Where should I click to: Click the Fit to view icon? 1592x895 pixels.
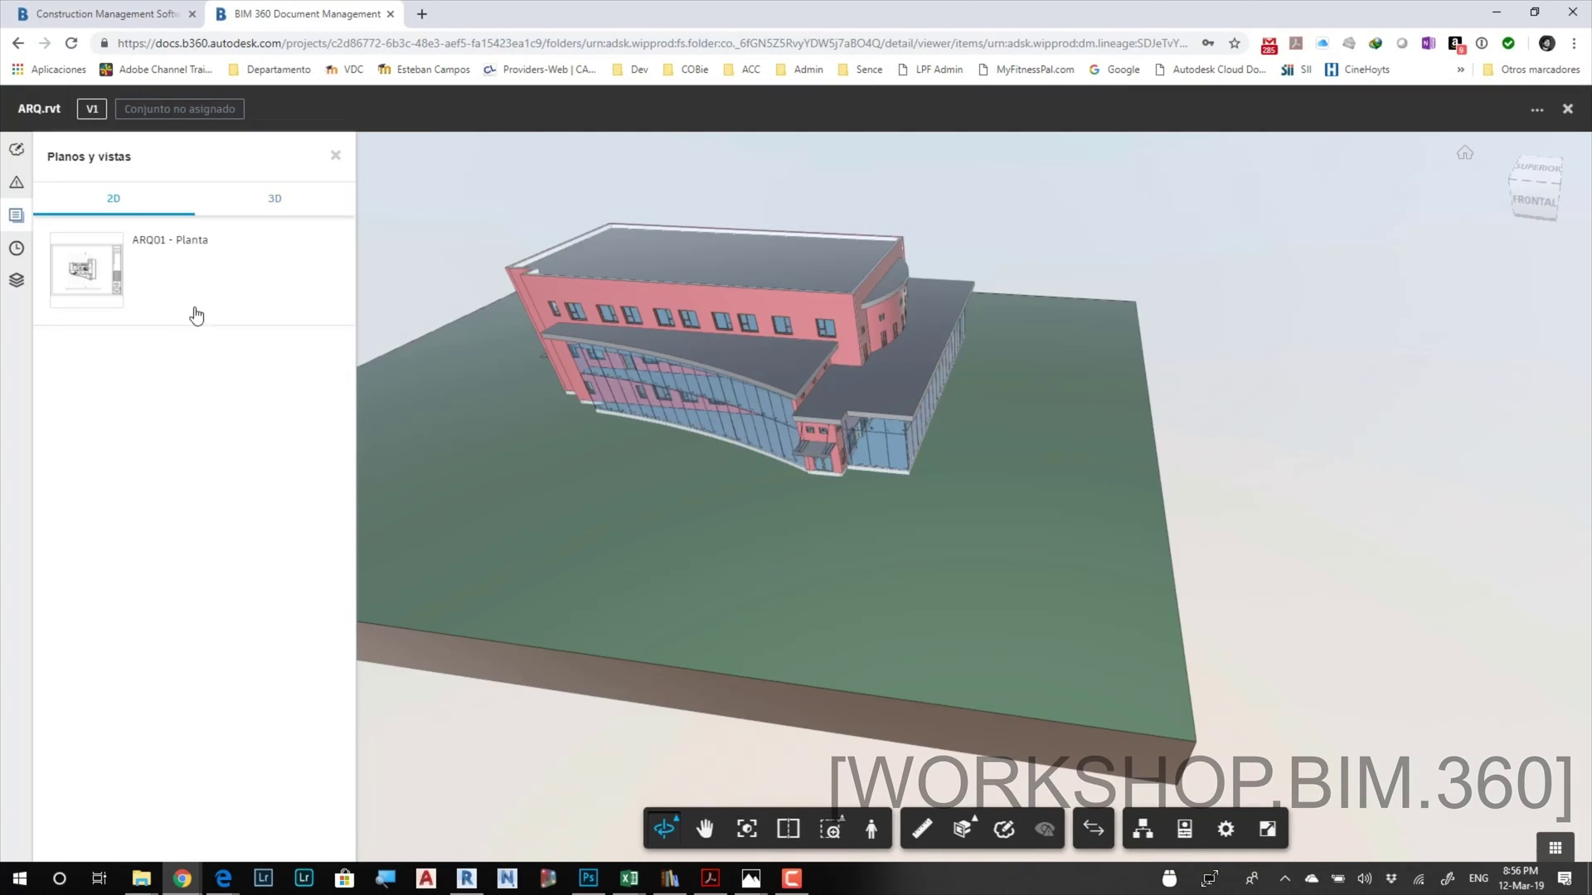746,829
